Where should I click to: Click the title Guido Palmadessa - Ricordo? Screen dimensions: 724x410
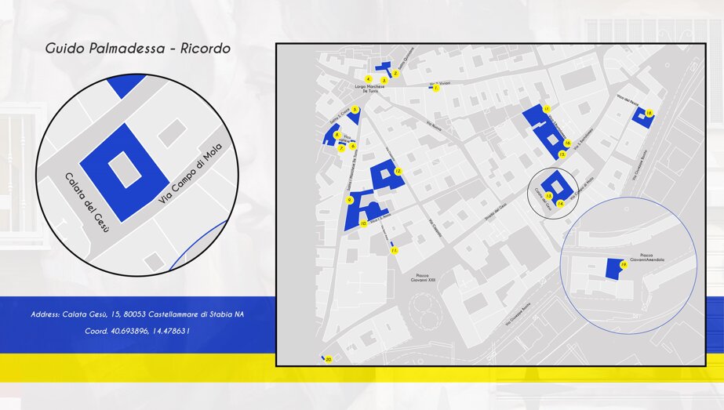click(x=137, y=48)
